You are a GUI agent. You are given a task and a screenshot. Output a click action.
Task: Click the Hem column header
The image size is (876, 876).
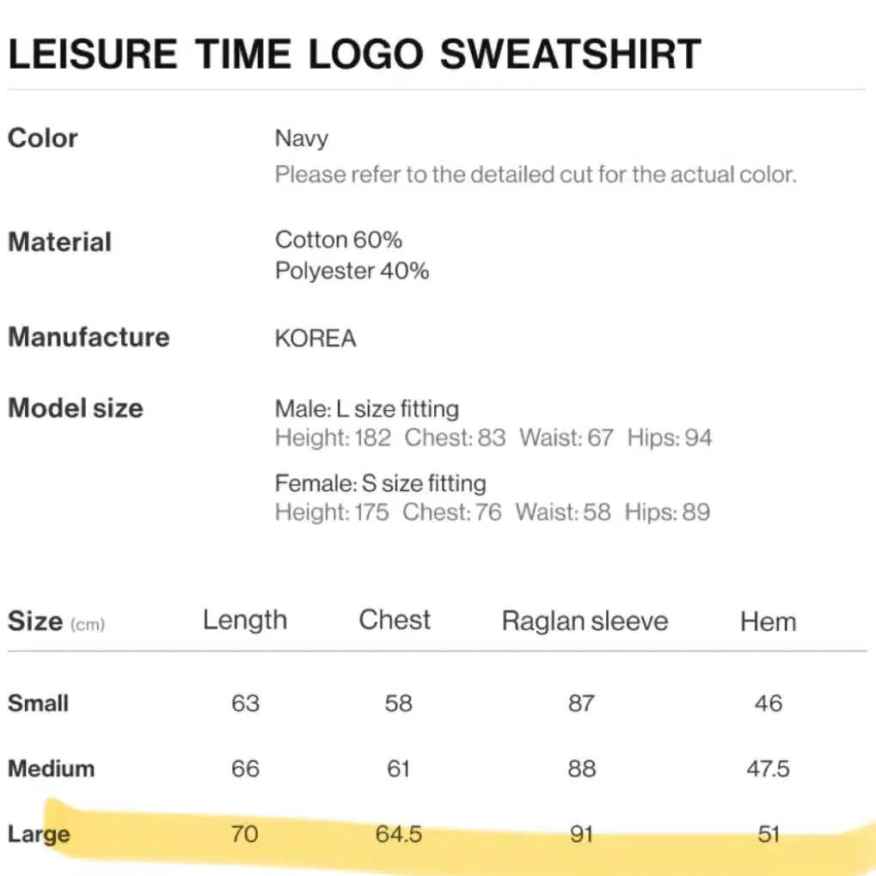[769, 622]
